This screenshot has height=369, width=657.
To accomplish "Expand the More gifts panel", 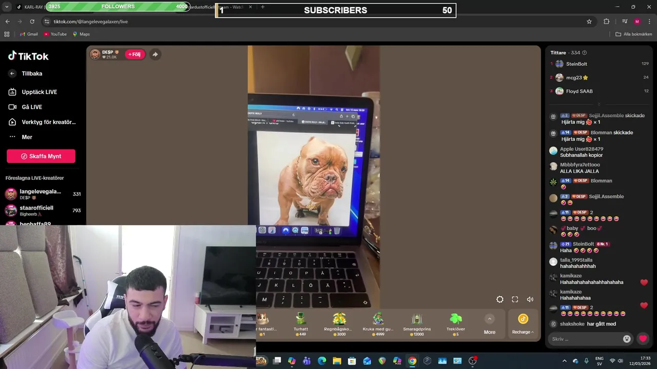I will [x=490, y=325].
